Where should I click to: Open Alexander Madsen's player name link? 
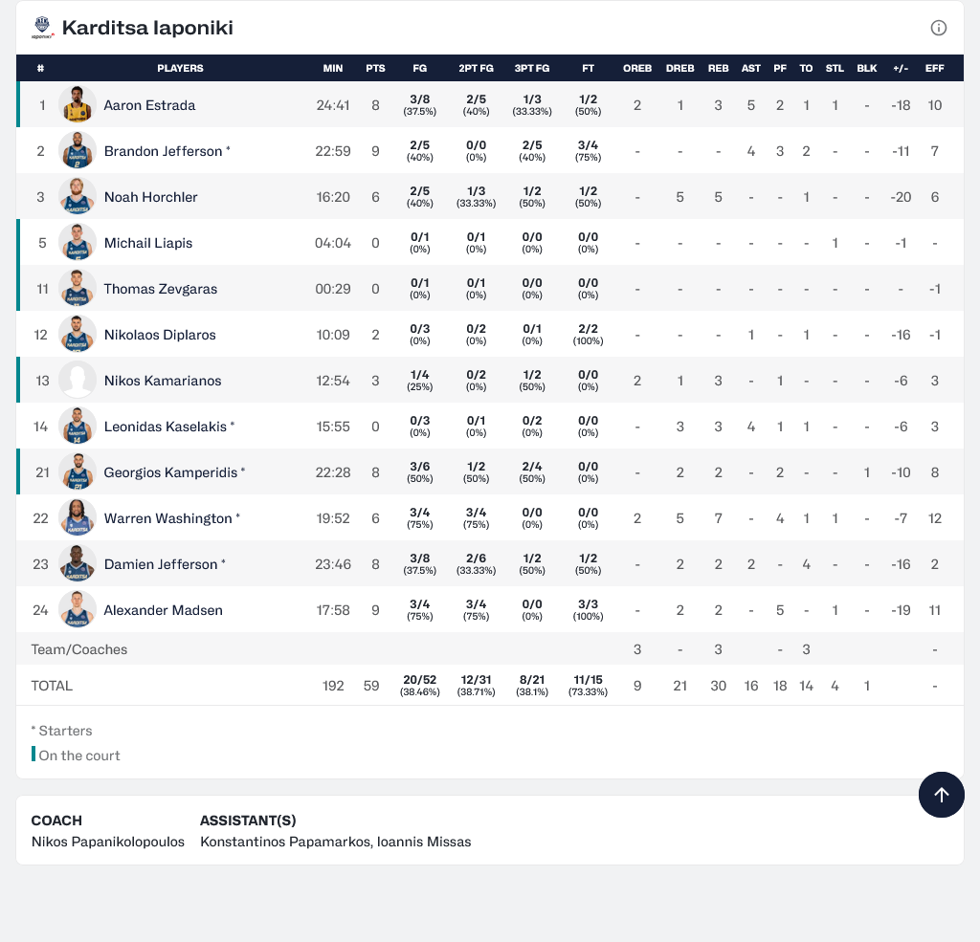pos(163,610)
